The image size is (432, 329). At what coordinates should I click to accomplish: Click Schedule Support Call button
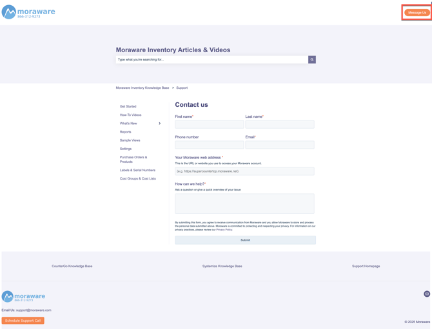[23, 321]
